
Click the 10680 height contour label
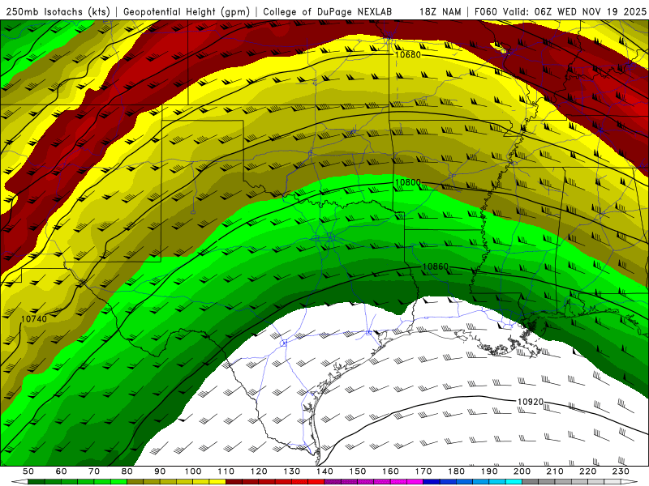[408, 54]
